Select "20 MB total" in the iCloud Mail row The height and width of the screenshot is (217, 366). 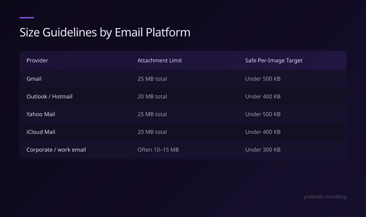152,132
